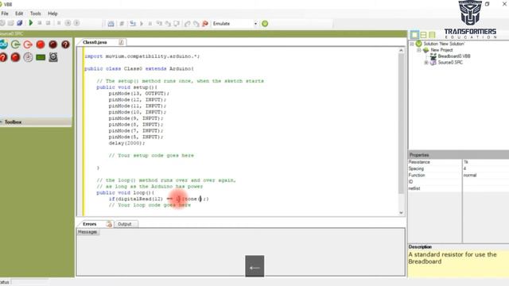Click the blue build icon after toolbar separator
Image resolution: width=509 pixels, height=286 pixels.
pyautogui.click(x=111, y=24)
